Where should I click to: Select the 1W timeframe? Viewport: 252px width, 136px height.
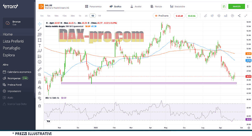click(x=99, y=16)
